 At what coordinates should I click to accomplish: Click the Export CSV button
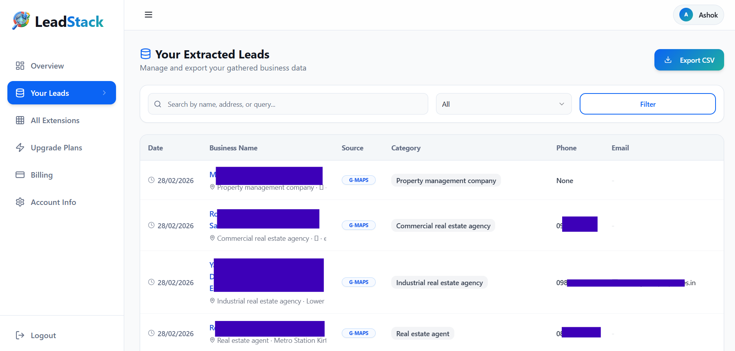[689, 60]
